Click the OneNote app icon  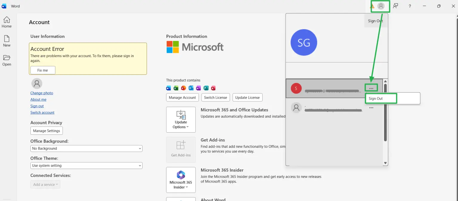click(198, 88)
